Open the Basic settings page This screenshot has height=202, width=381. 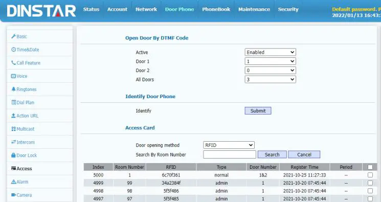21,36
